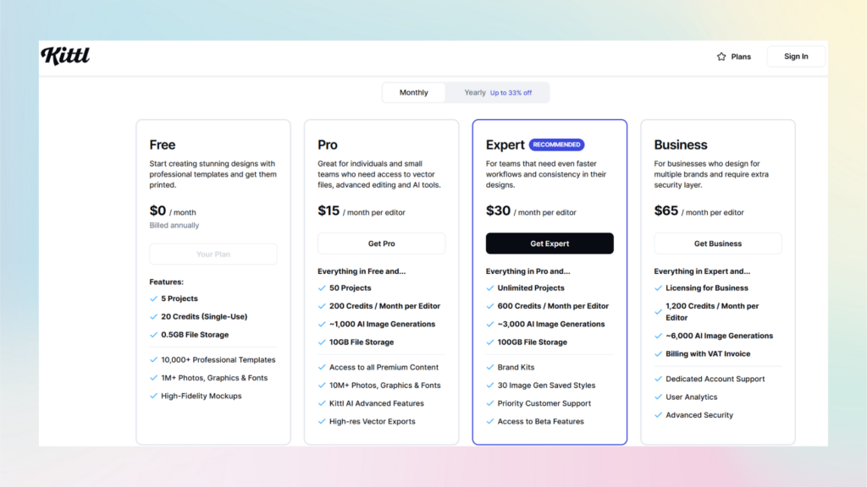Viewport: 867px width, 487px height.
Task: Click '1M+ Photos, Graphics & Fonts' feature
Action: pyautogui.click(x=214, y=378)
